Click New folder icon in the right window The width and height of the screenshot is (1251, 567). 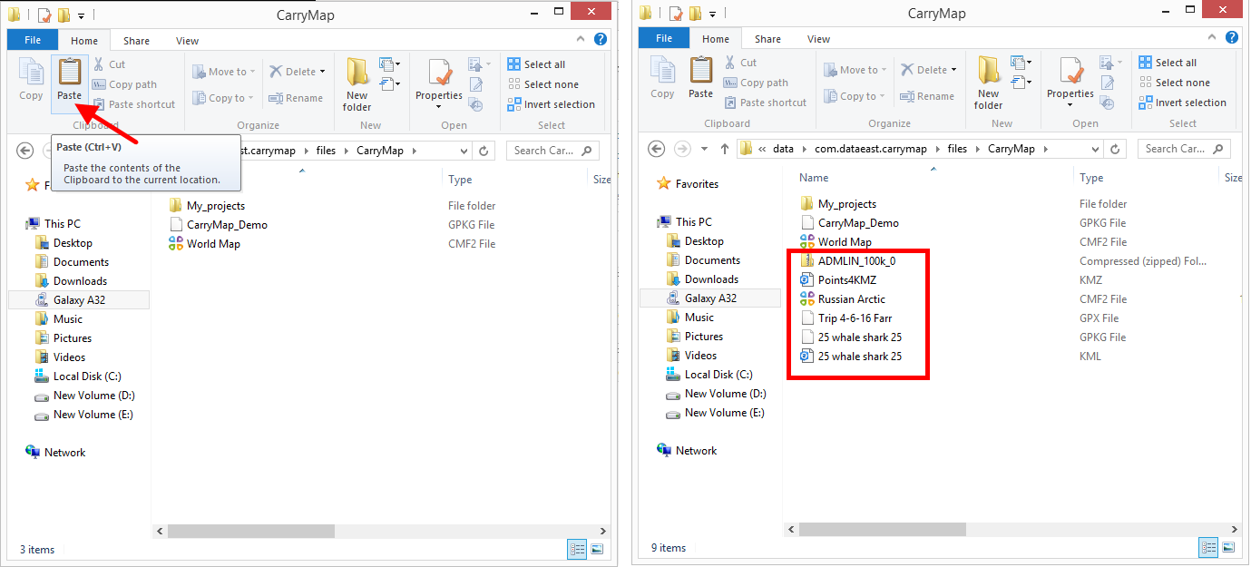988,82
